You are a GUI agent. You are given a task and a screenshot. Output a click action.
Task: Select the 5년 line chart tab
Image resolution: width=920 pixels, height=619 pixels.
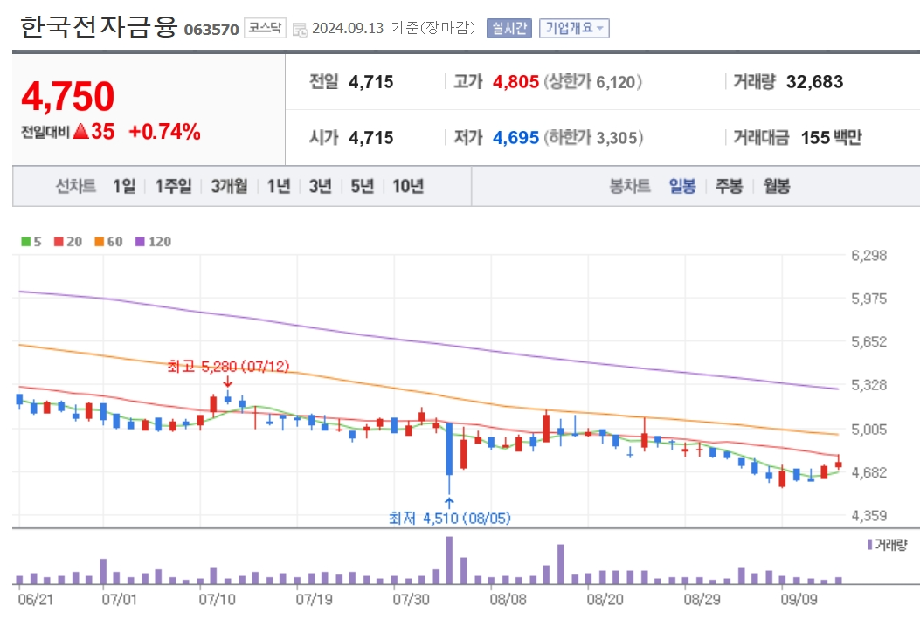(x=362, y=187)
